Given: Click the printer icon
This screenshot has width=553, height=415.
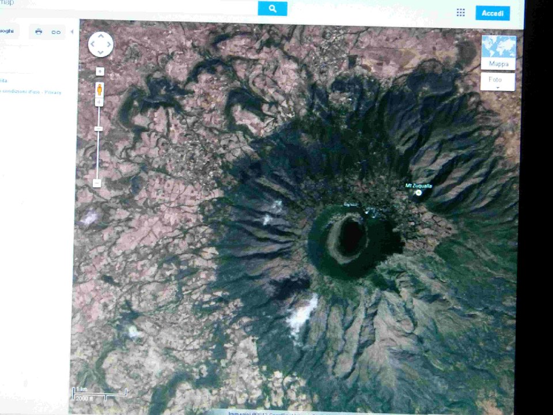Looking at the screenshot, I should coord(39,32).
